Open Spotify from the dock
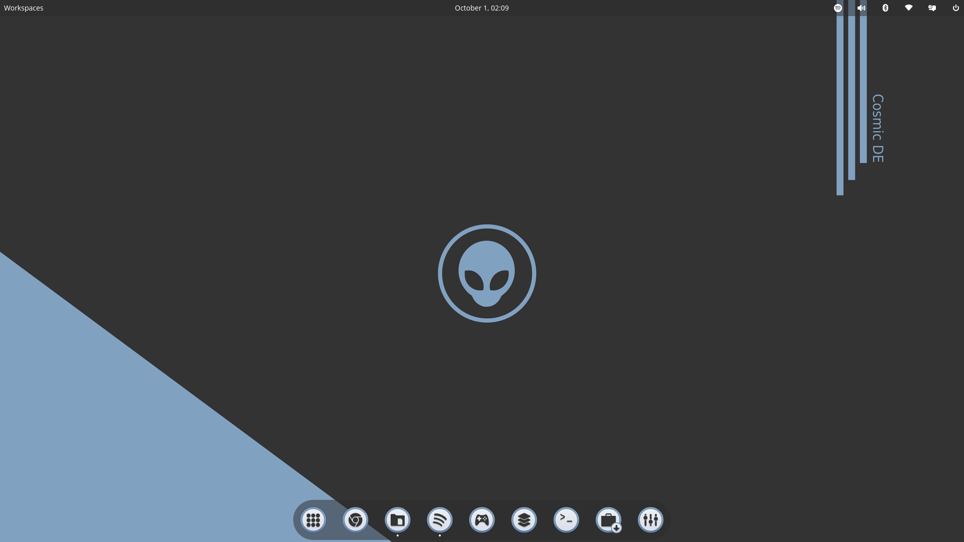964x542 pixels. tap(440, 520)
